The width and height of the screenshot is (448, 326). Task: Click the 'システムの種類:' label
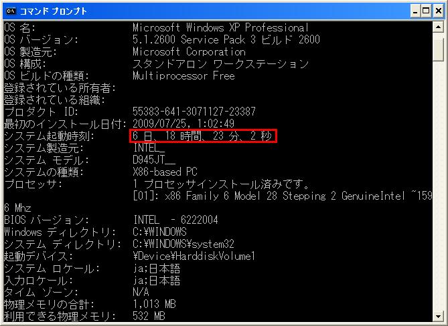[44, 172]
